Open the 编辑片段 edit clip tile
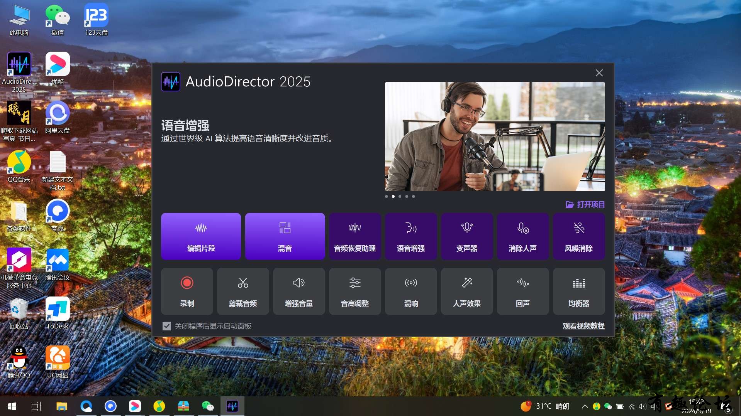 point(201,236)
